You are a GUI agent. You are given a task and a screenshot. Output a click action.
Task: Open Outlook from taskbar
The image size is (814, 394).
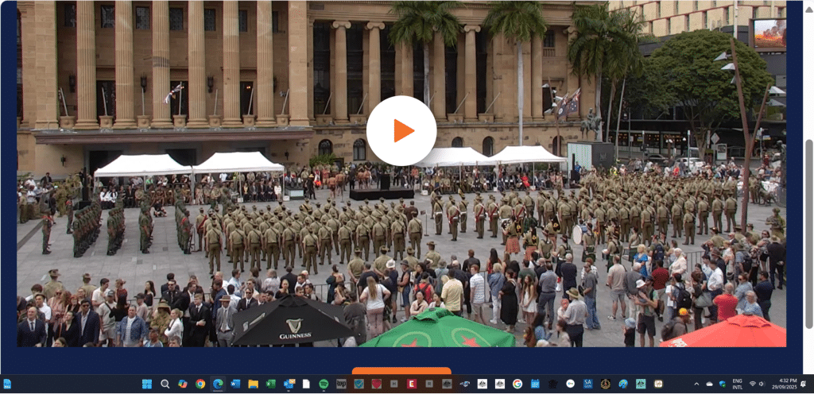pos(289,384)
